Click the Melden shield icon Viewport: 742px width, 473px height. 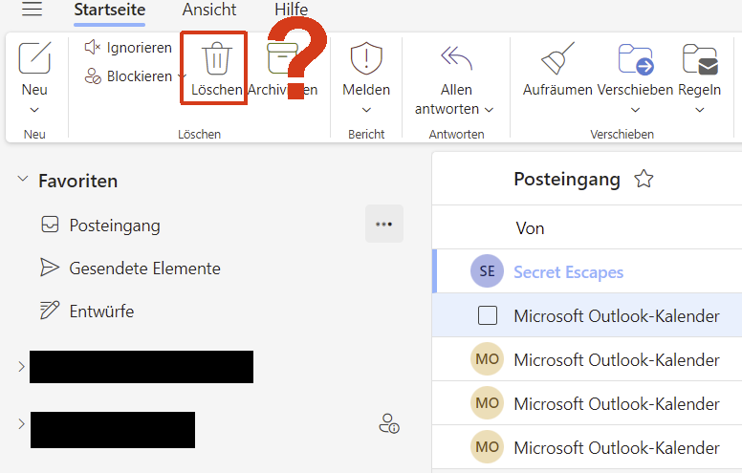click(366, 58)
